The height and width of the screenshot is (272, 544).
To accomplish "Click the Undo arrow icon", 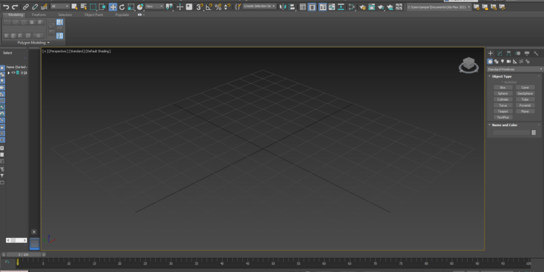I will click(6, 7).
